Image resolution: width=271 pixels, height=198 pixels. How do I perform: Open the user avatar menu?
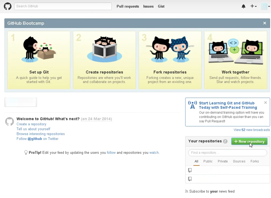coord(265,7)
